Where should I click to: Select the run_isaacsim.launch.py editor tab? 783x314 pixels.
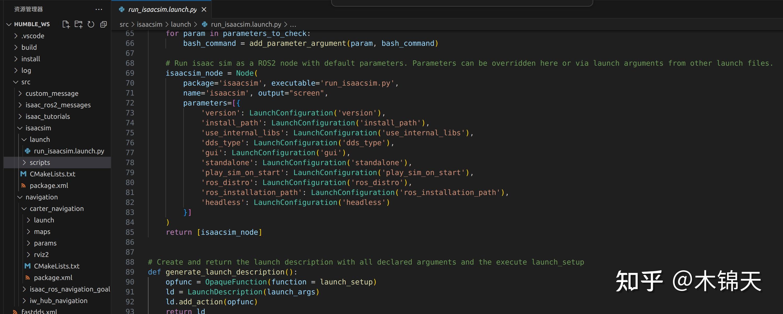coord(162,9)
